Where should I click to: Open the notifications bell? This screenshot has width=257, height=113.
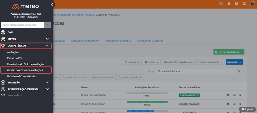[229, 4]
